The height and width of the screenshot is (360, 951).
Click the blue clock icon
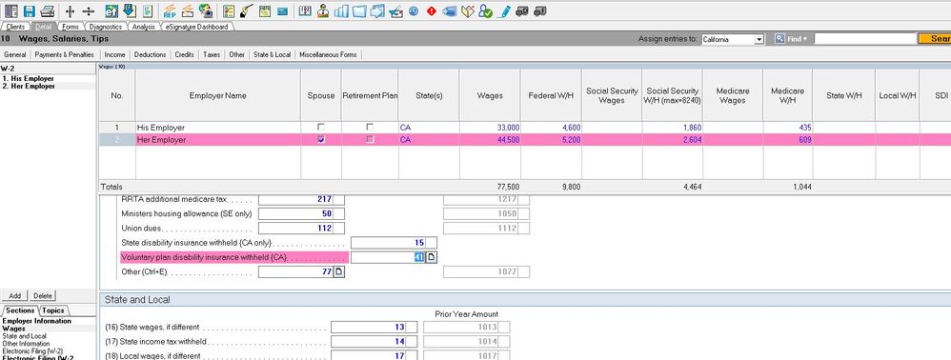[x=414, y=10]
